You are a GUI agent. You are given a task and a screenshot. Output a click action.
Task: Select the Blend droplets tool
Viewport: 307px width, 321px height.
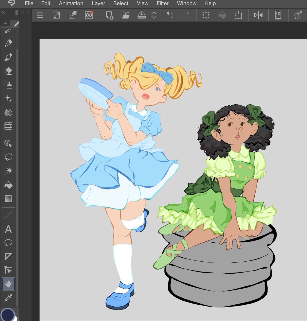[x=8, y=112]
